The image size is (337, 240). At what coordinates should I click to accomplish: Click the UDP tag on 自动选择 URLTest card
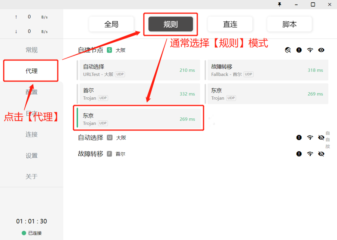(120, 74)
